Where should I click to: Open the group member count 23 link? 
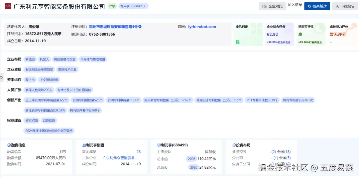point(139,152)
